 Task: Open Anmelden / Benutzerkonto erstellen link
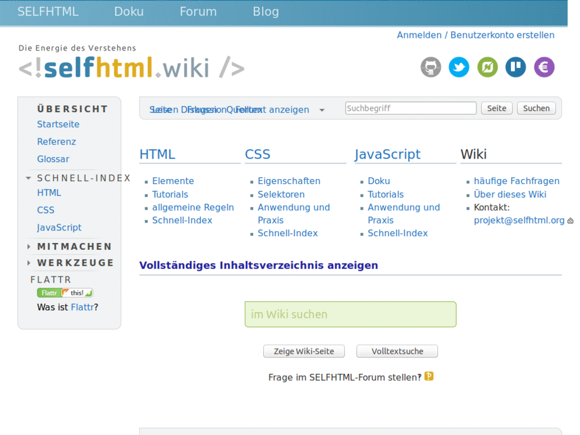tap(476, 35)
